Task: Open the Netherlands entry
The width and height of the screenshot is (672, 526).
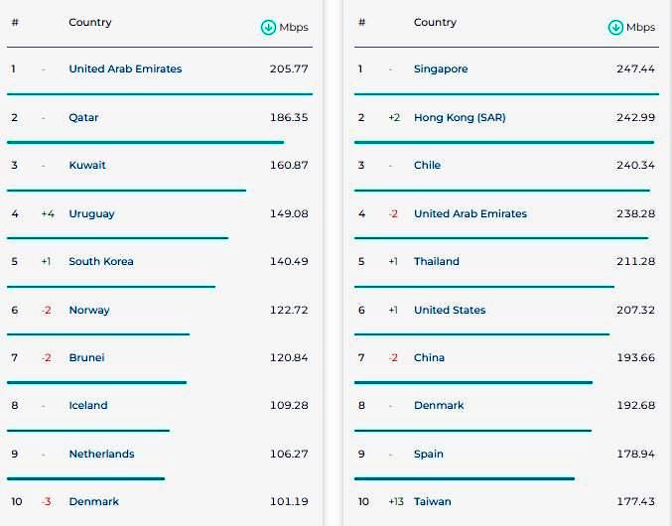Action: pyautogui.click(x=101, y=454)
